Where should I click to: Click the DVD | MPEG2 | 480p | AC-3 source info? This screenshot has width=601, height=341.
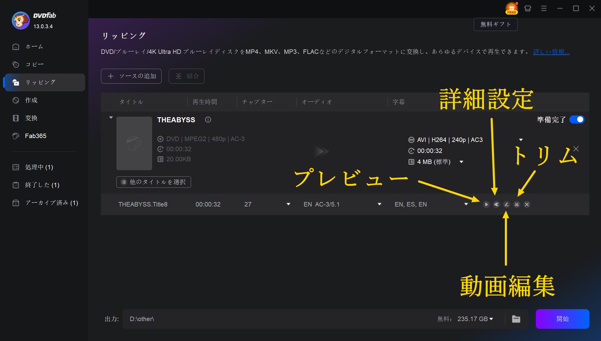205,139
